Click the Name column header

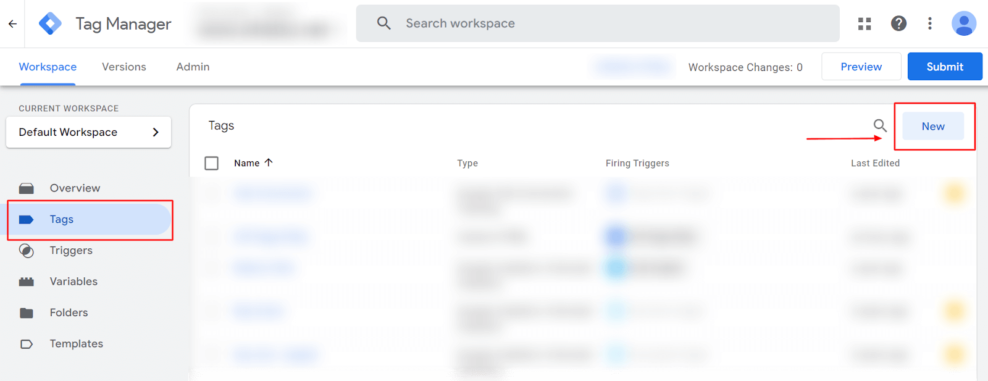point(246,163)
